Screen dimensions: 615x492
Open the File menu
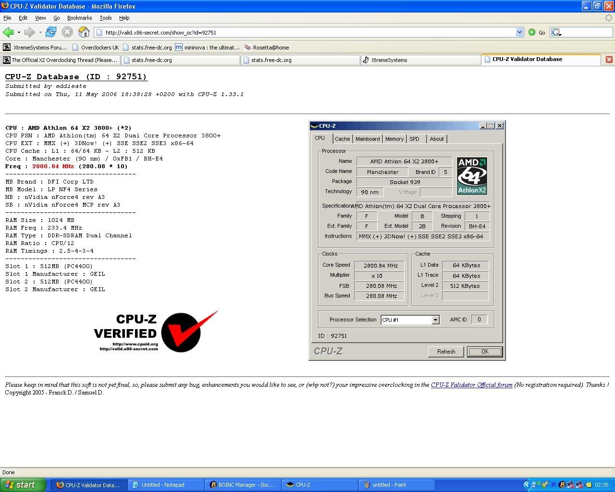[7, 18]
